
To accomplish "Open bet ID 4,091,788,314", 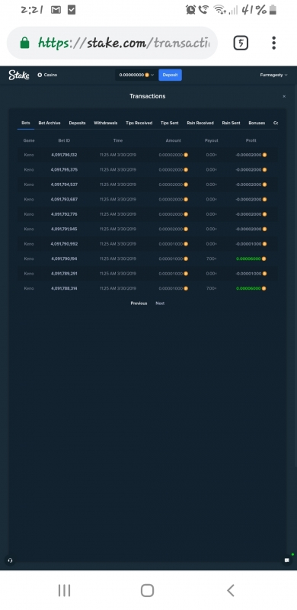I will tap(64, 288).
